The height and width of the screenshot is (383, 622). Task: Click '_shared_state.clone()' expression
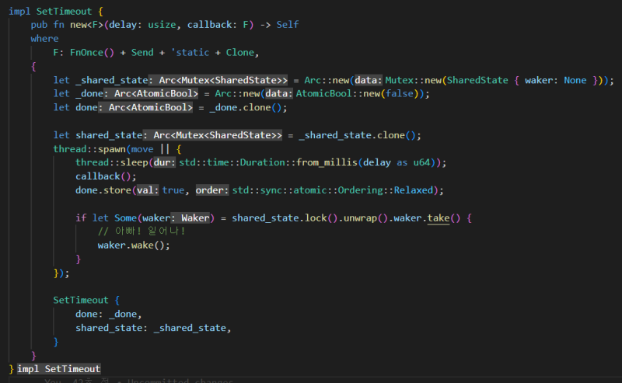click(x=357, y=135)
